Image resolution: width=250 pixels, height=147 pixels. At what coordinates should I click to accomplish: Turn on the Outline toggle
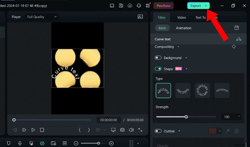click(158, 131)
